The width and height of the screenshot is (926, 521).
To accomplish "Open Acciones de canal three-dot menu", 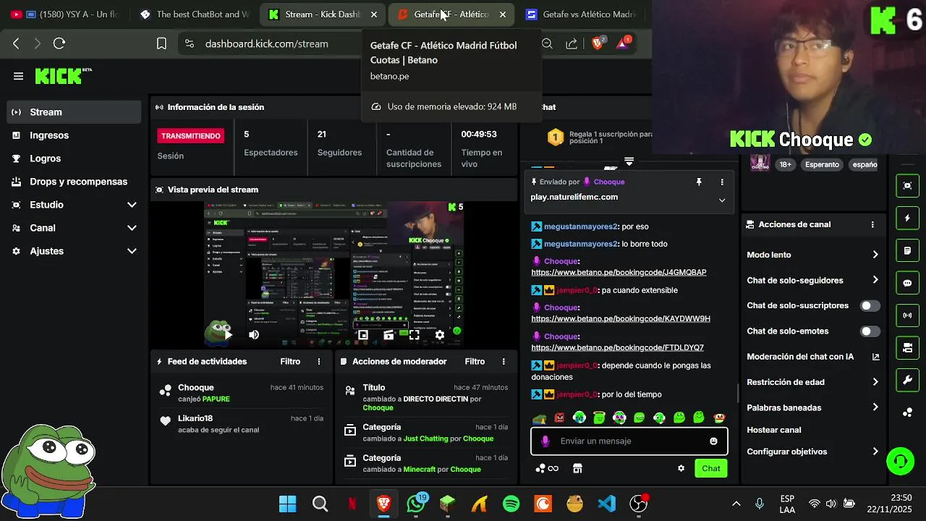I will pos(872,224).
